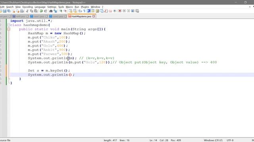Collapse the class hashmapdemo fold marker
This screenshot has height=142, width=254.
[x=9, y=25]
